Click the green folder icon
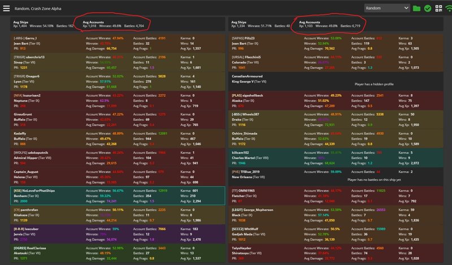 click(416, 8)
